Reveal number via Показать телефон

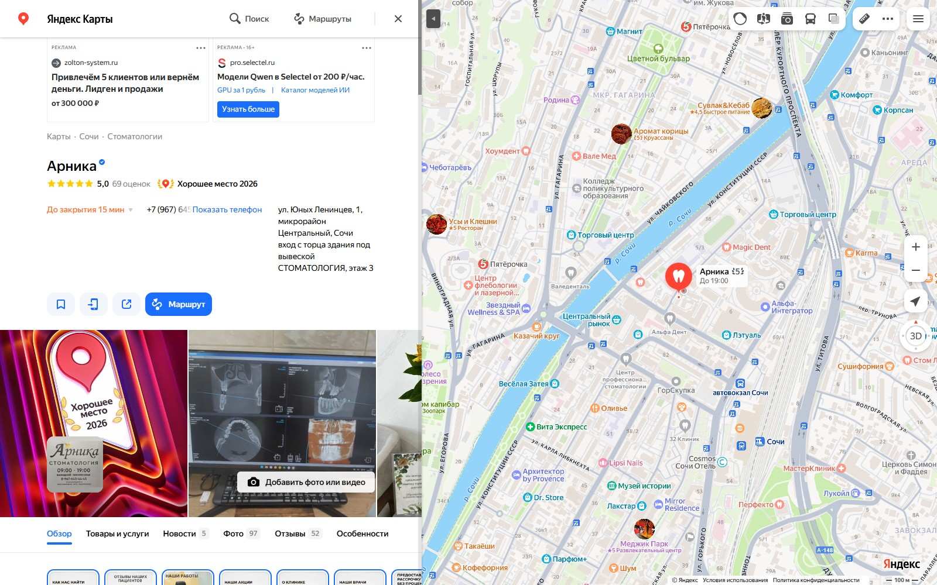[x=227, y=209]
